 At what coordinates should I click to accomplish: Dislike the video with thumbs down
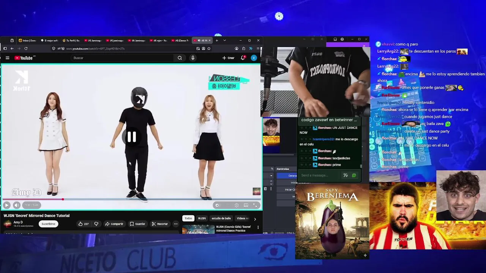[x=96, y=224]
